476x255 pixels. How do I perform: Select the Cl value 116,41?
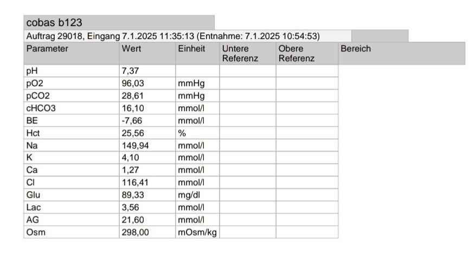[147, 182]
